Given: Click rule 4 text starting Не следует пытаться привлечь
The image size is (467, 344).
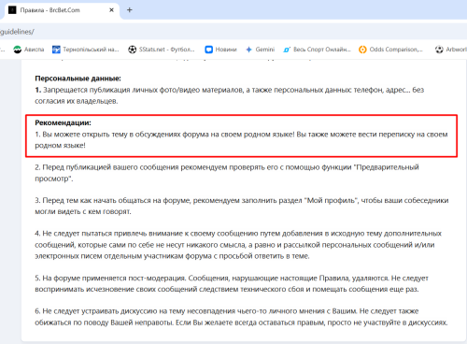Looking at the screenshot, I should (238, 245).
